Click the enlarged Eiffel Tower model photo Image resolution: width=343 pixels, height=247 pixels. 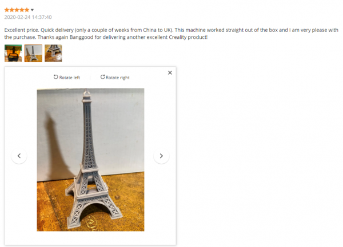point(90,160)
